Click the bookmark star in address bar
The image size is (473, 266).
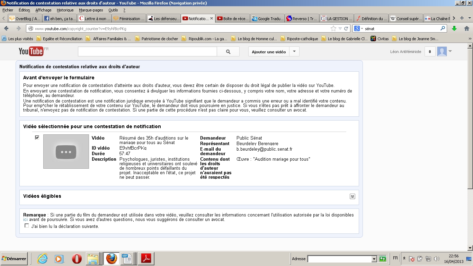pyautogui.click(x=333, y=28)
